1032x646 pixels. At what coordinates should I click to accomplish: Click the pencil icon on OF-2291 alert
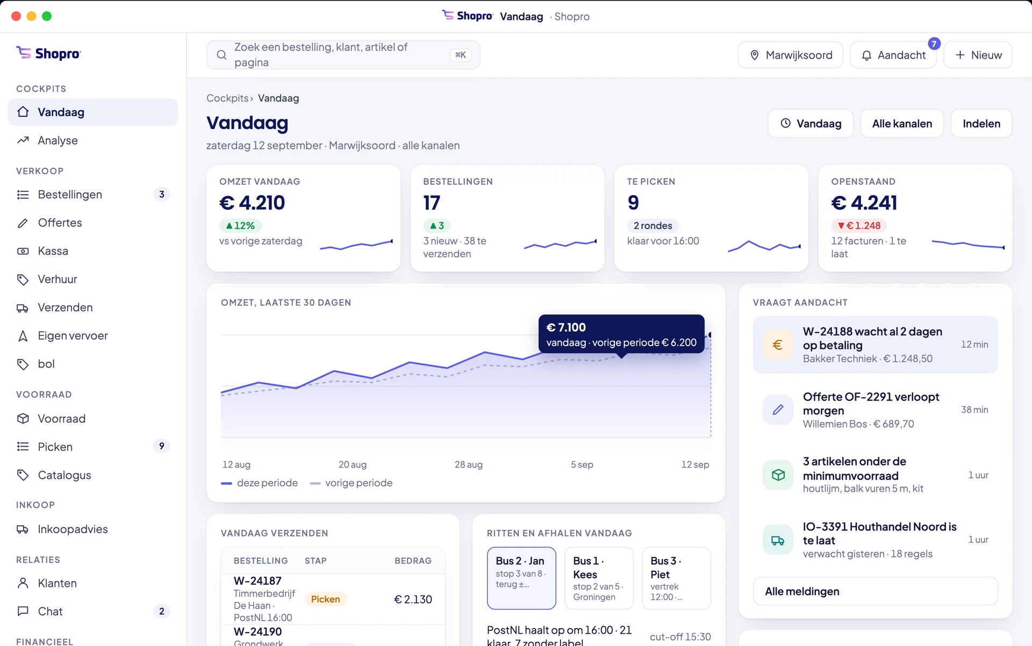coord(778,410)
